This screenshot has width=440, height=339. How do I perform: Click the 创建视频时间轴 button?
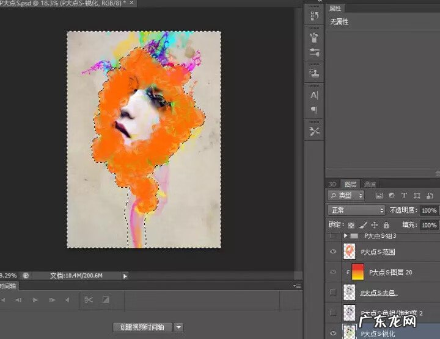click(142, 327)
